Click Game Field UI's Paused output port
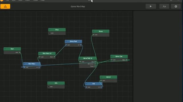 [x=95, y=66]
